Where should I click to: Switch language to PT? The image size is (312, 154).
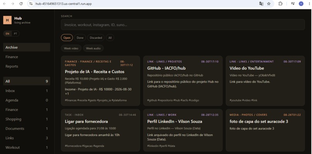tap(15, 34)
